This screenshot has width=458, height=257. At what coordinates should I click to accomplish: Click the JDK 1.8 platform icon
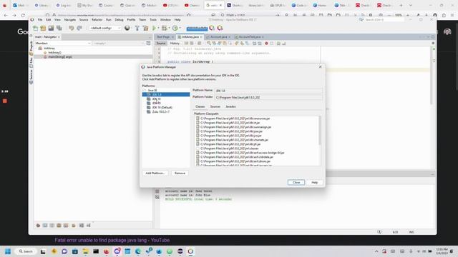pyautogui.click(x=149, y=95)
